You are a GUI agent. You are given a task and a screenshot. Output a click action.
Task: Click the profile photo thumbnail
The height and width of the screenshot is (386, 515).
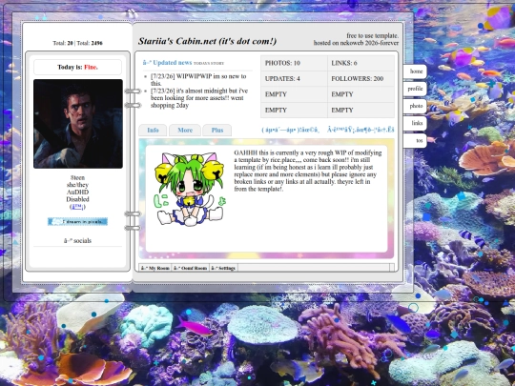click(x=78, y=124)
